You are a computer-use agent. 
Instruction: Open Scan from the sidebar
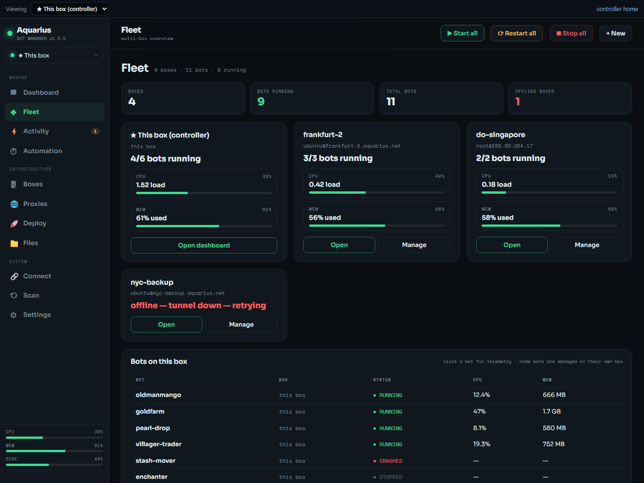click(54, 295)
